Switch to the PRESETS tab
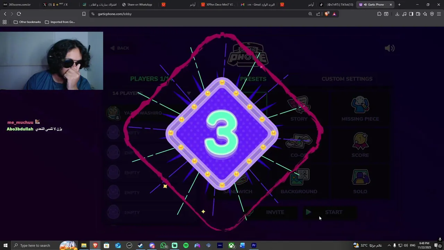Image resolution: width=444 pixels, height=250 pixels. click(x=253, y=79)
